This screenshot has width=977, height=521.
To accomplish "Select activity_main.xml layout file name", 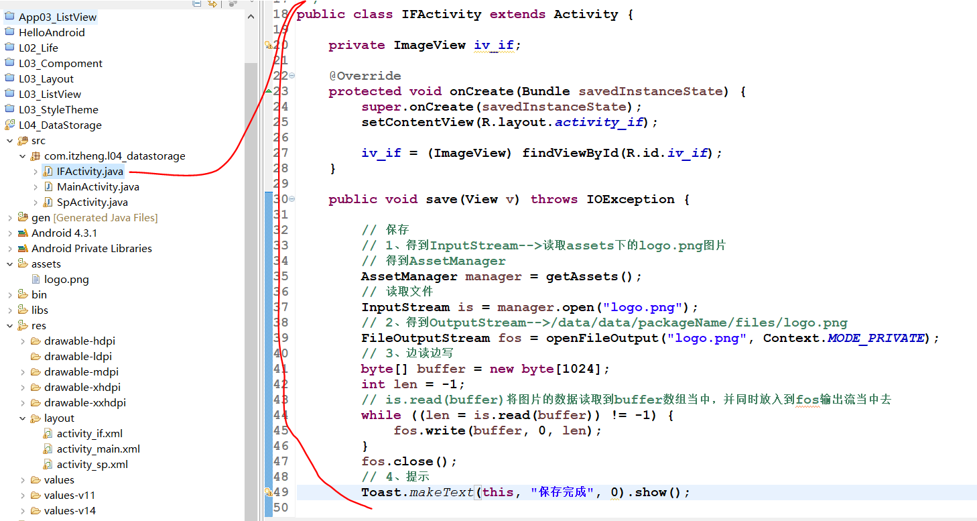I will [x=99, y=449].
